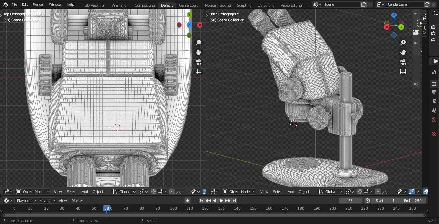Open the Tool properties wrench tab
The height and width of the screenshot is (224, 439).
[x=434, y=72]
